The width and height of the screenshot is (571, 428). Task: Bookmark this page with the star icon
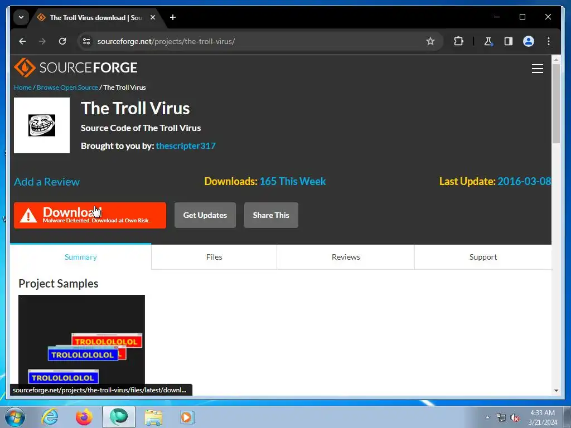point(430,41)
